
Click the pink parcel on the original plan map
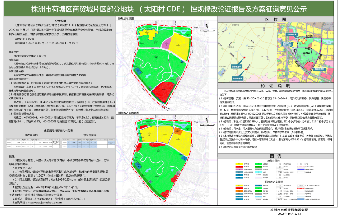coord(166,44)
